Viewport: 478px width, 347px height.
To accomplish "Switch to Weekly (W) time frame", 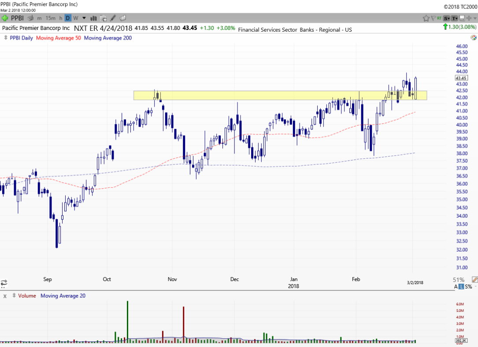I will click(x=76, y=18).
